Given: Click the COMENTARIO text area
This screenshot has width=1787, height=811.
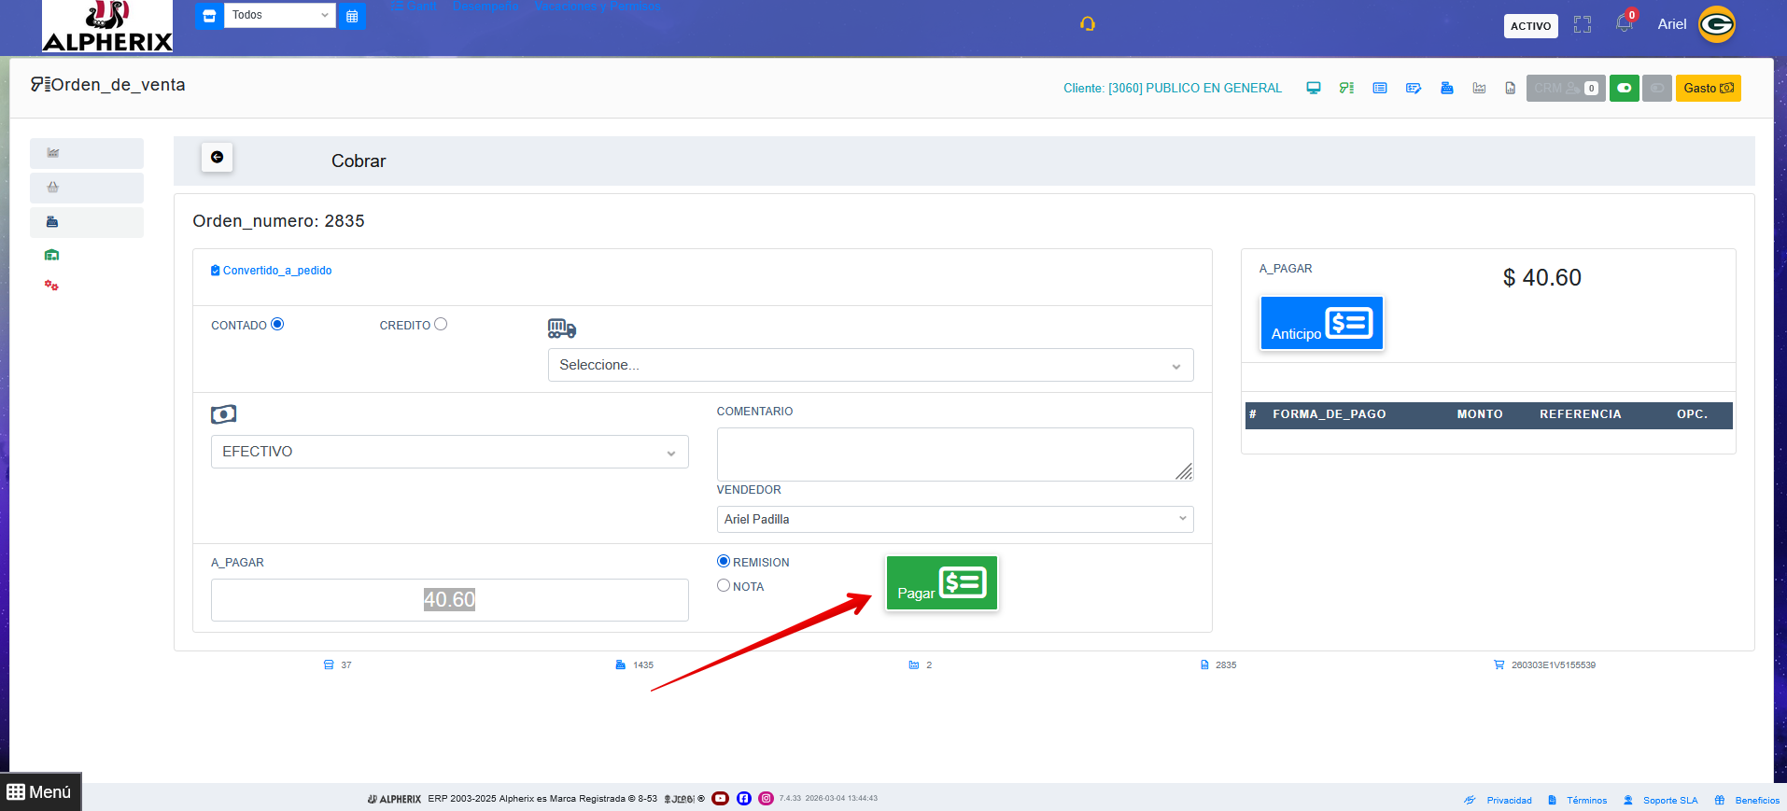Looking at the screenshot, I should tap(954, 454).
